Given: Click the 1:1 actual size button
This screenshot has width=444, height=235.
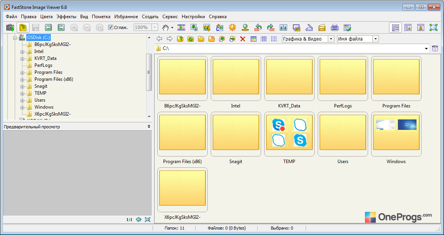Looking at the screenshot, I should 129,220.
